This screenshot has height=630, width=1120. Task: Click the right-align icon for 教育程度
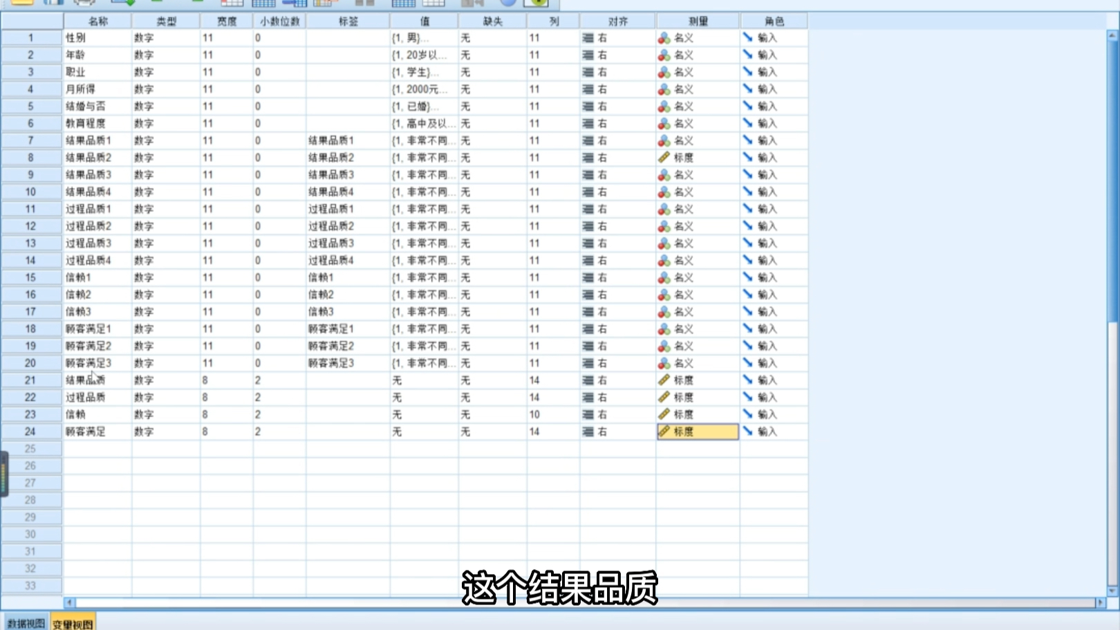pyautogui.click(x=588, y=124)
